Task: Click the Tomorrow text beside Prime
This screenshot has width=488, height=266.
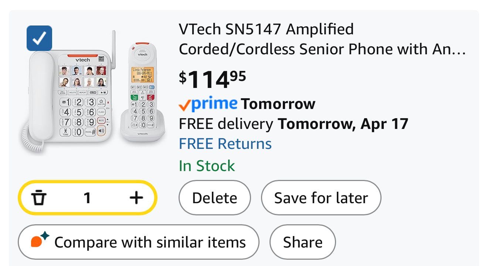Action: click(278, 104)
